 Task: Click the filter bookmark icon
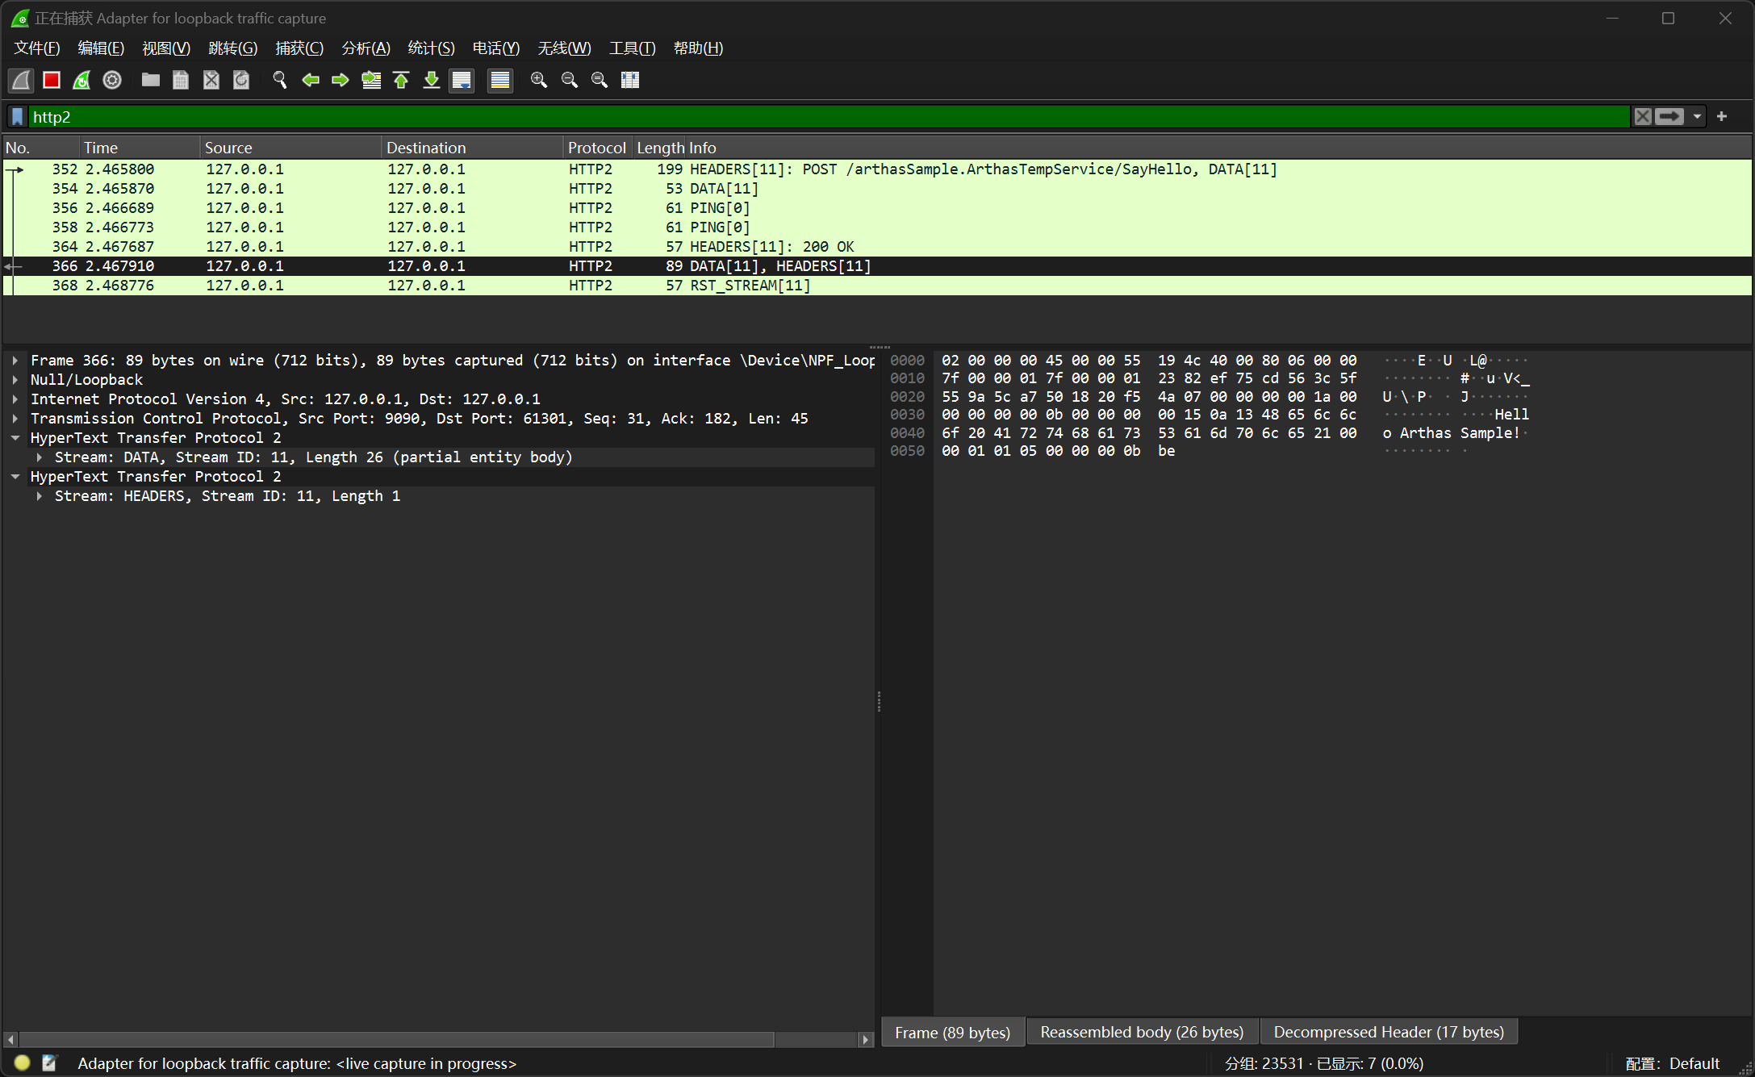coord(18,117)
